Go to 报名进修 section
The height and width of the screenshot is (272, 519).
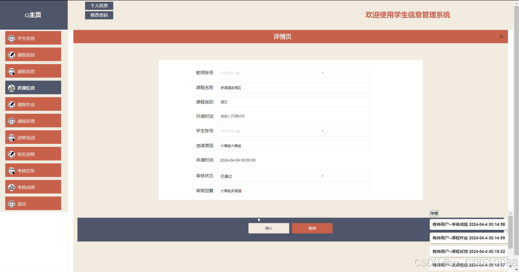click(x=33, y=154)
